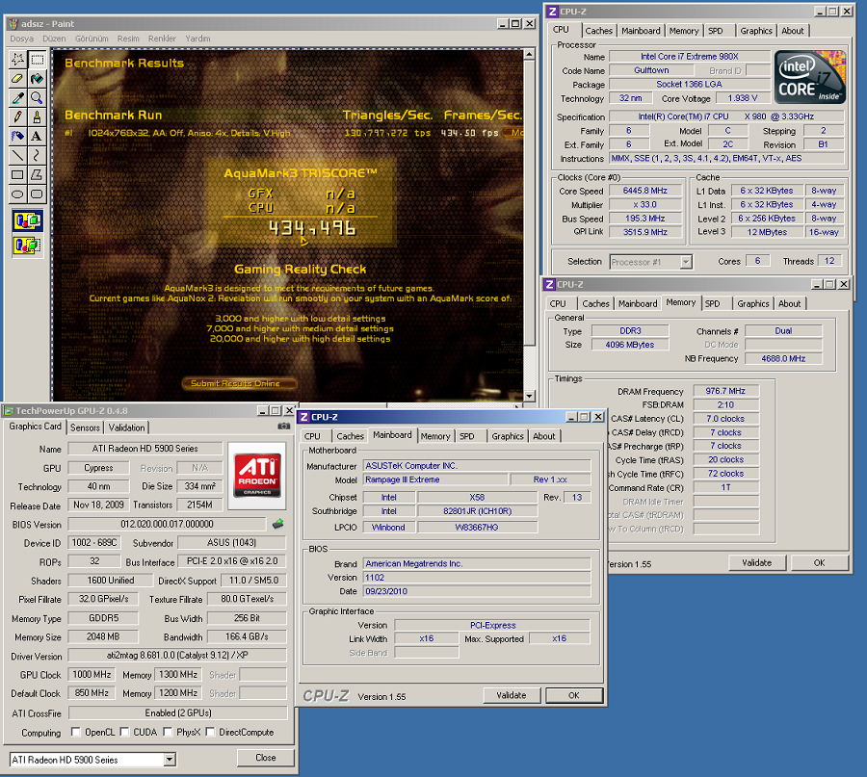Pick the Rounded Rectangle shape tool
This screenshot has width=867, height=777.
coord(37,194)
